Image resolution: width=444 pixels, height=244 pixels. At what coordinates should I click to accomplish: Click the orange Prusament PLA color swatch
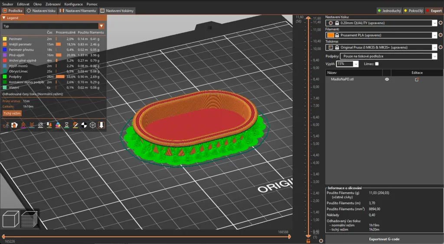[x=330, y=35]
